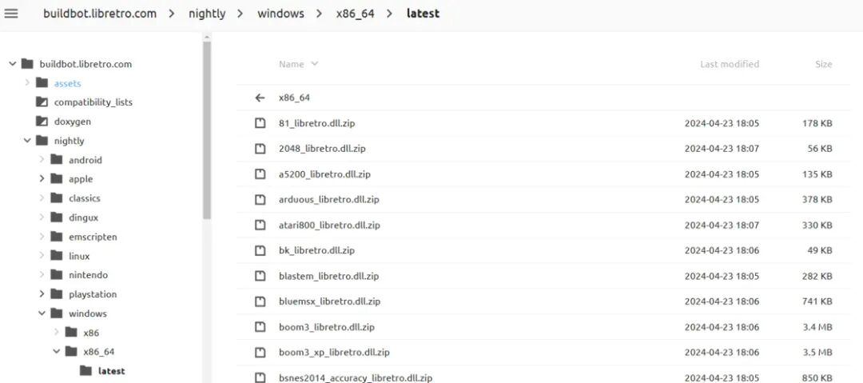Open boom3_libretro.dll.zip
Screen dimensions: 863x383
pyautogui.click(x=327, y=327)
